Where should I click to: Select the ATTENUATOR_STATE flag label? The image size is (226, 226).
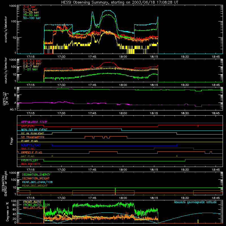tap(34, 122)
